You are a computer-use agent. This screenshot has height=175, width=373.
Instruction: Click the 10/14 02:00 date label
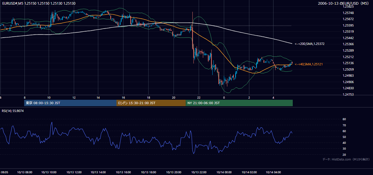(249, 172)
